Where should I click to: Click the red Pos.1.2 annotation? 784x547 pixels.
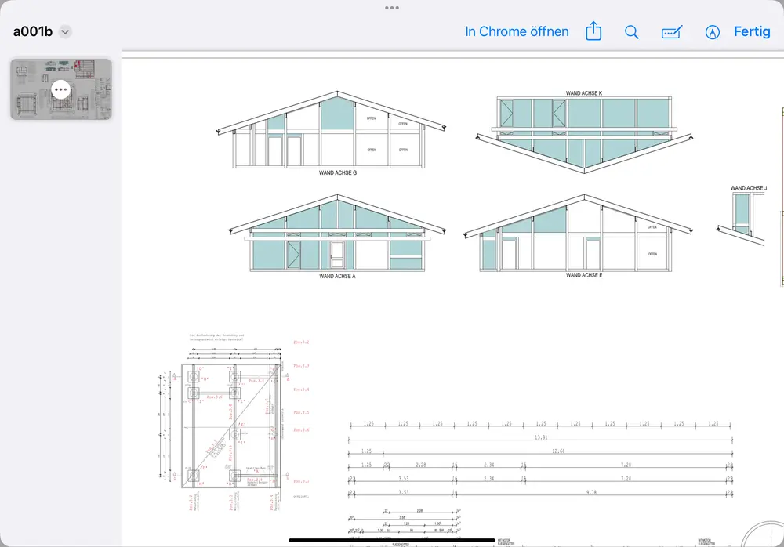tap(301, 342)
